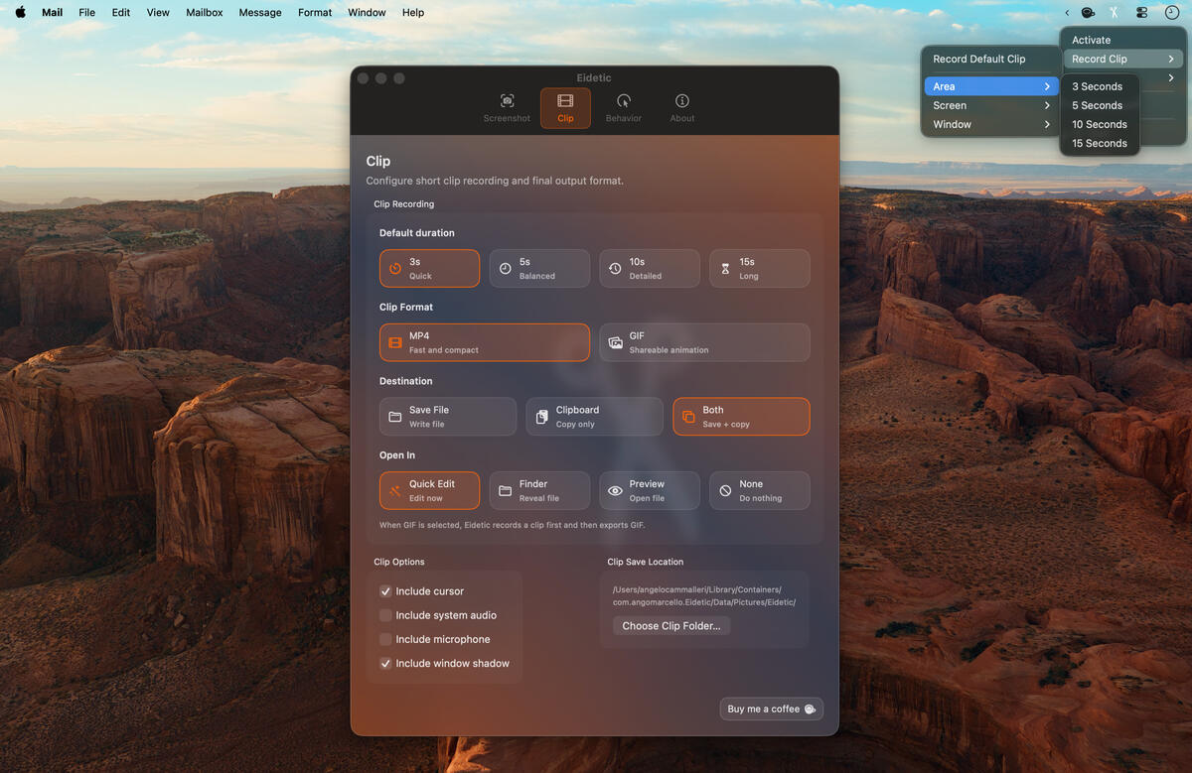Enable Include microphone
This screenshot has height=773, width=1192.
[x=385, y=639]
